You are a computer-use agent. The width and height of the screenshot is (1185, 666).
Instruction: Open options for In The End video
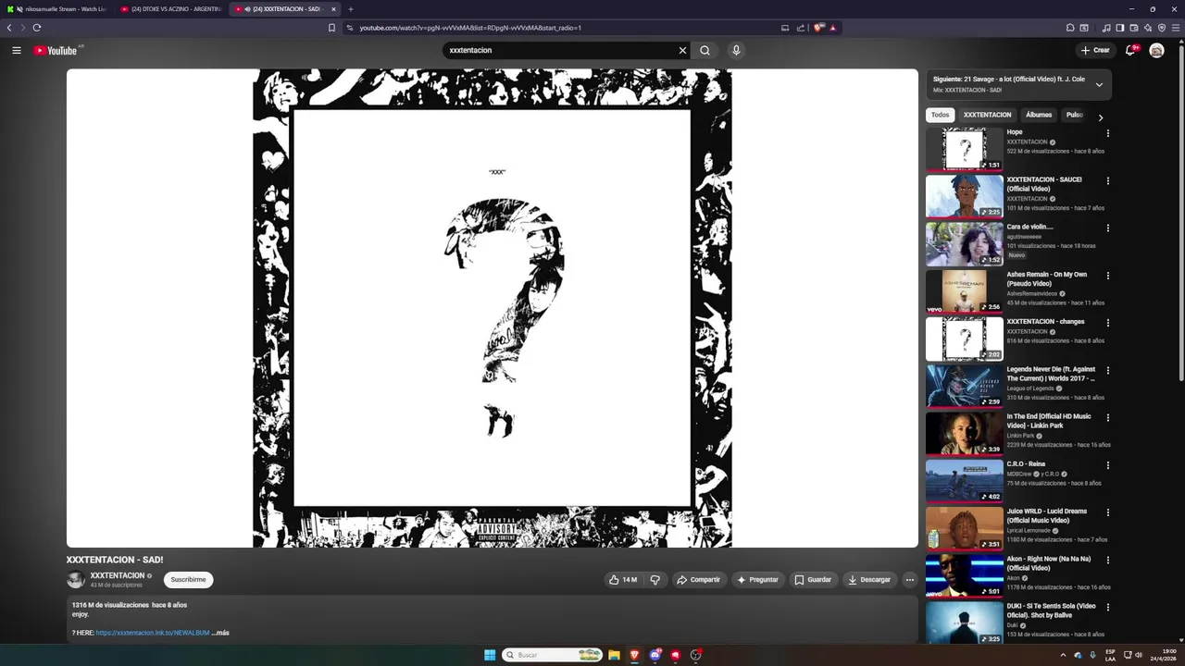coord(1108,417)
